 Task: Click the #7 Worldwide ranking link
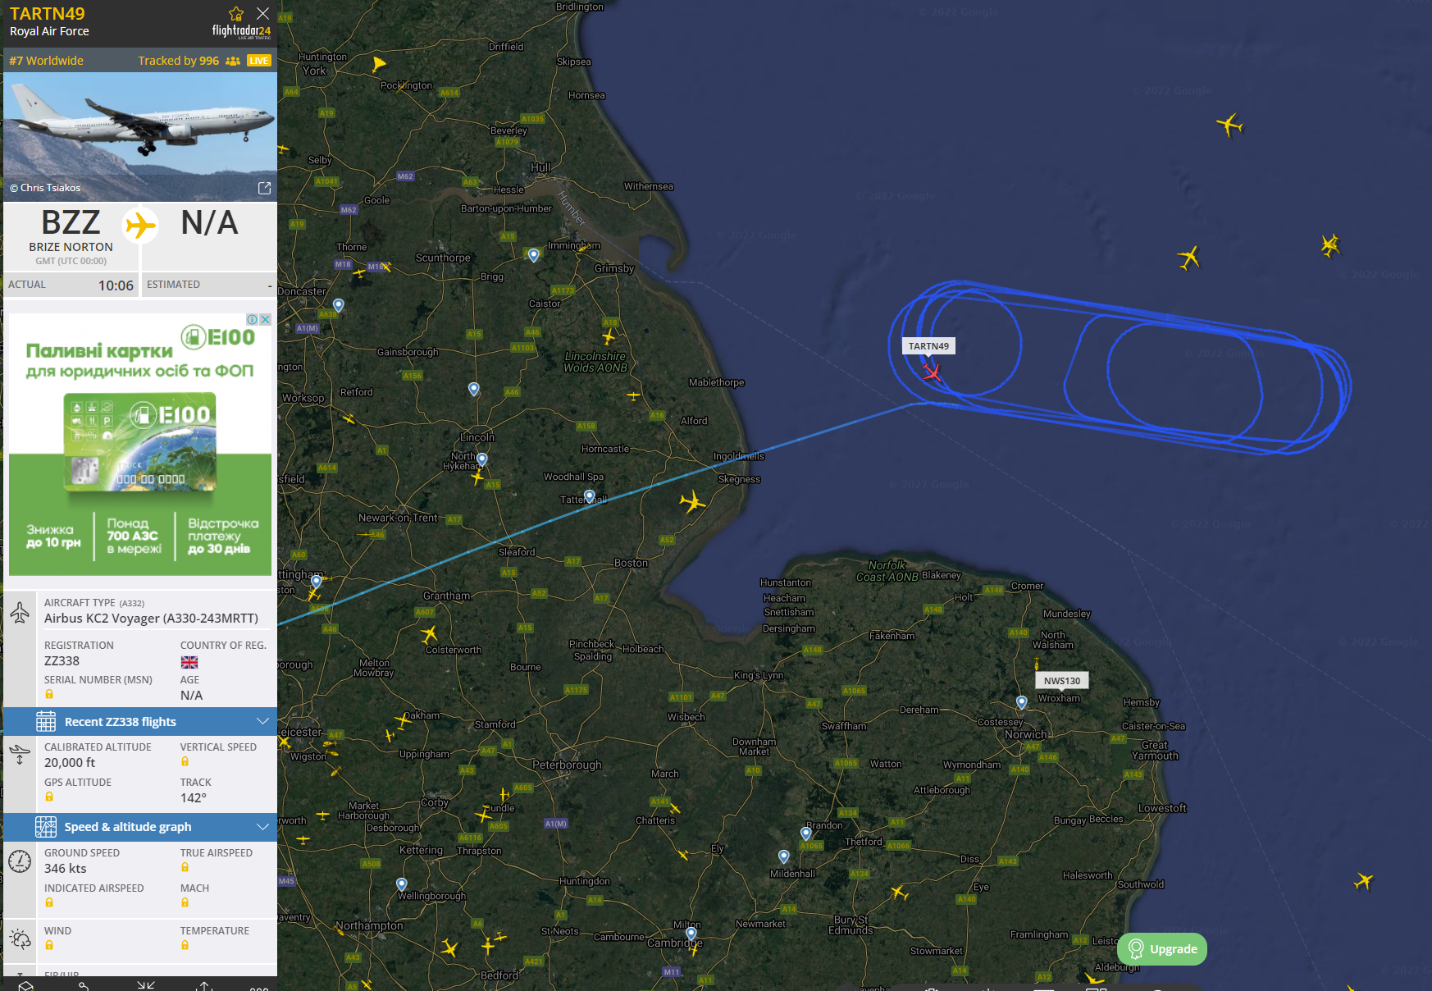tap(47, 61)
